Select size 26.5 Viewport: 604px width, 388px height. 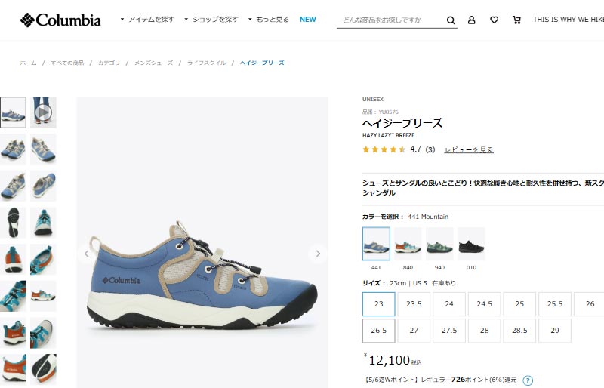(x=379, y=331)
